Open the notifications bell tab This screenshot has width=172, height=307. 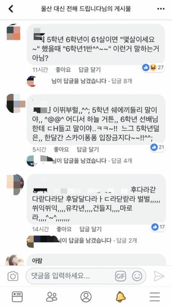120,297
